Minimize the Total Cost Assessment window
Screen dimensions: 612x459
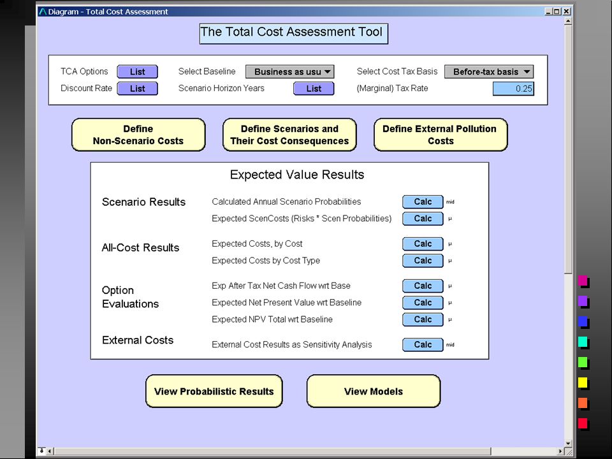(x=548, y=11)
